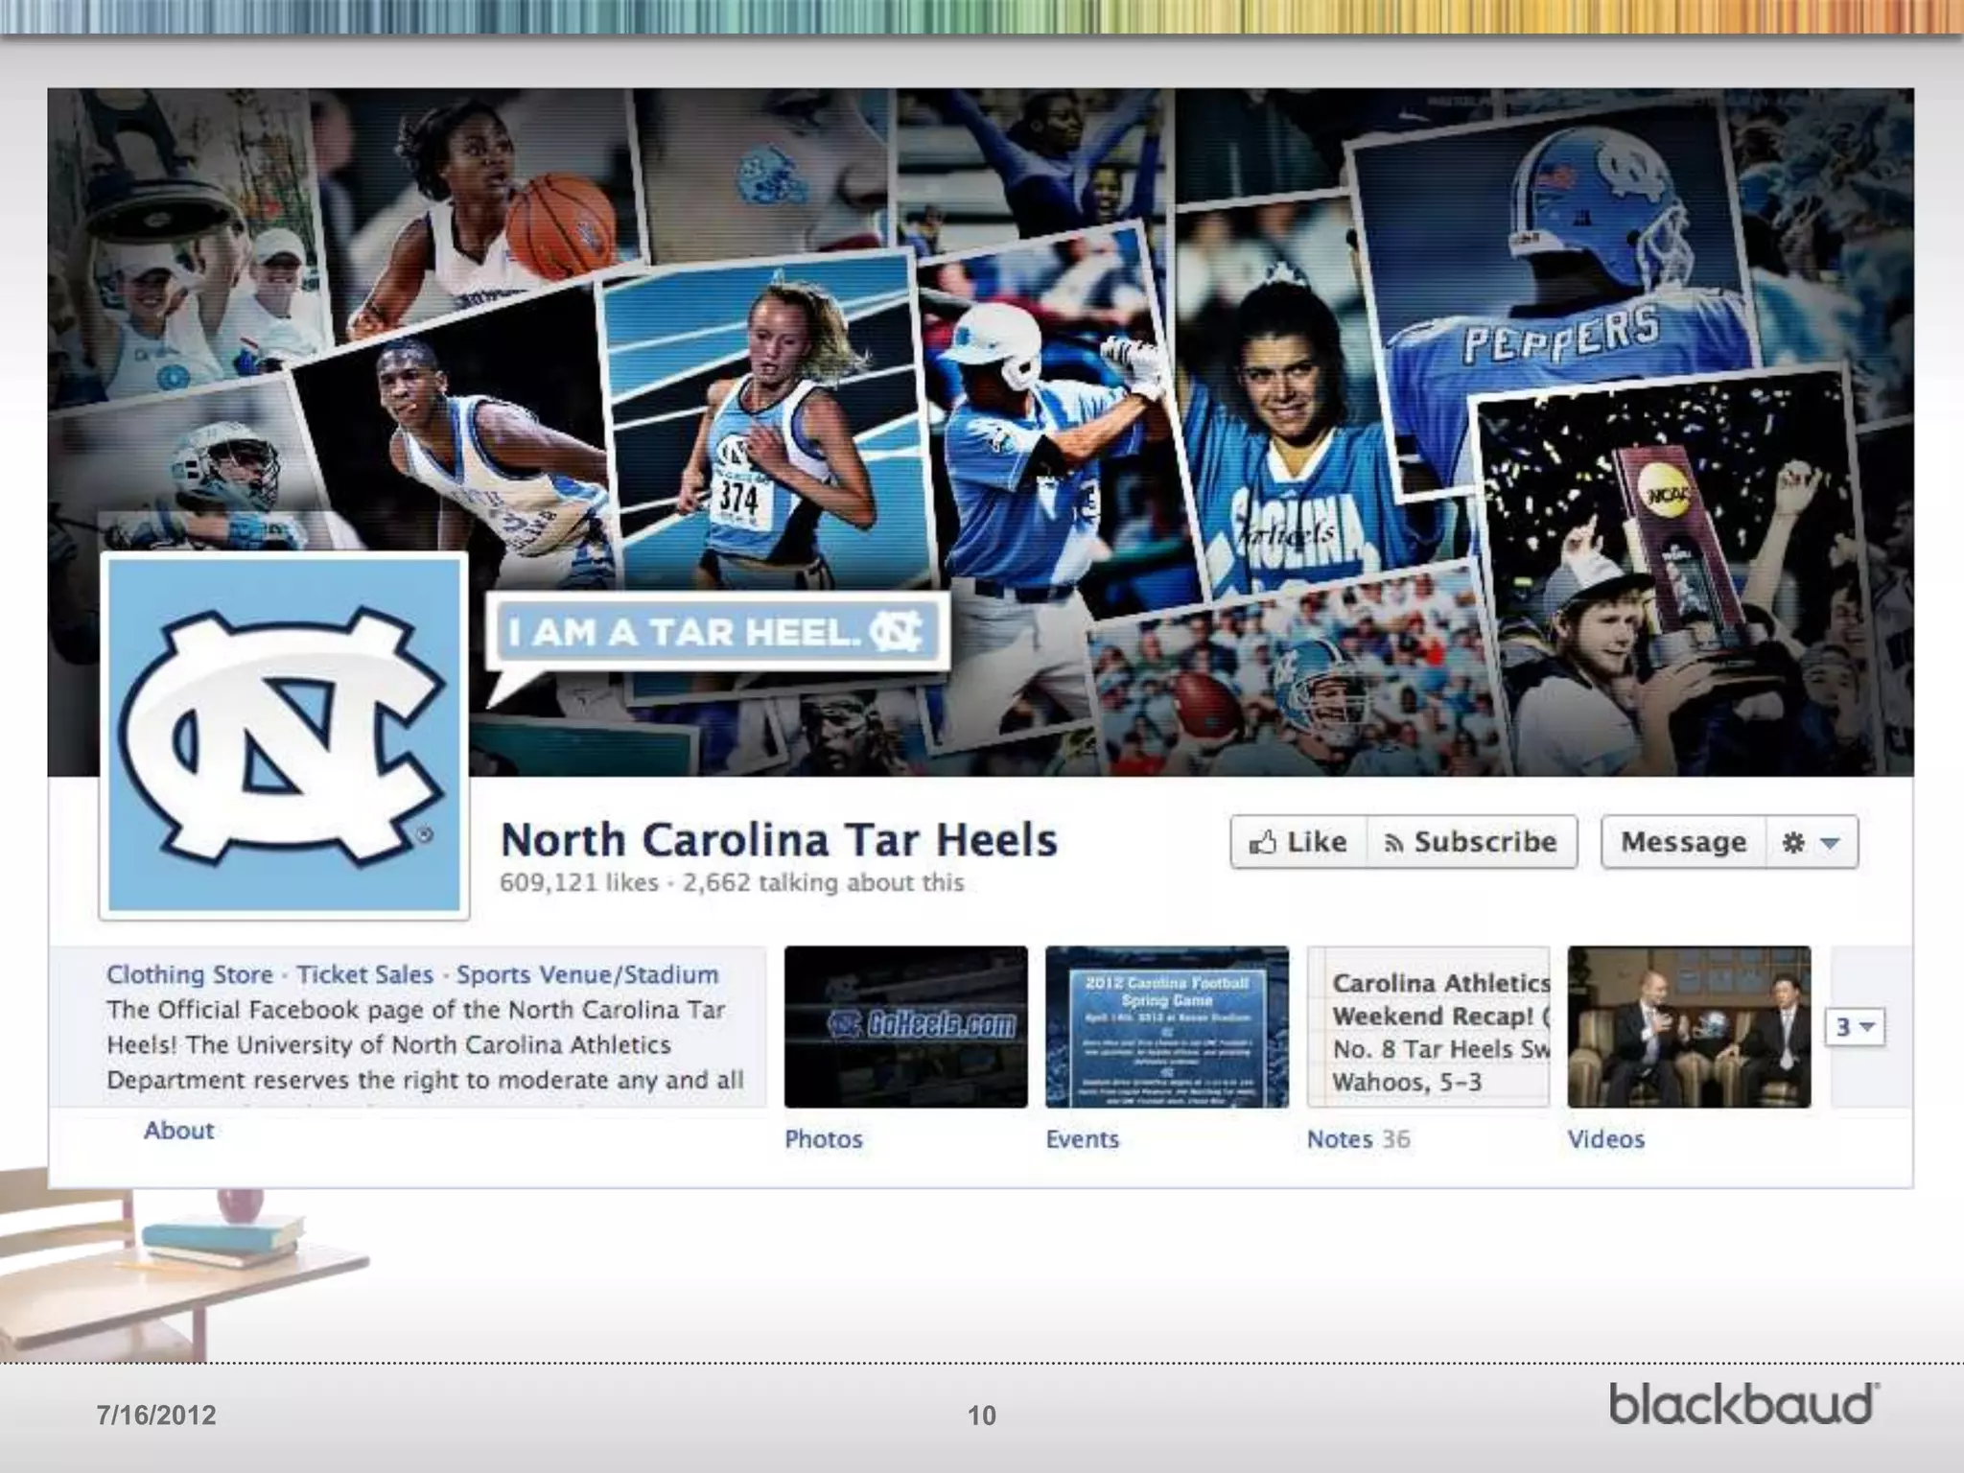Click the Clothing Store category link
1964x1473 pixels.
190,974
